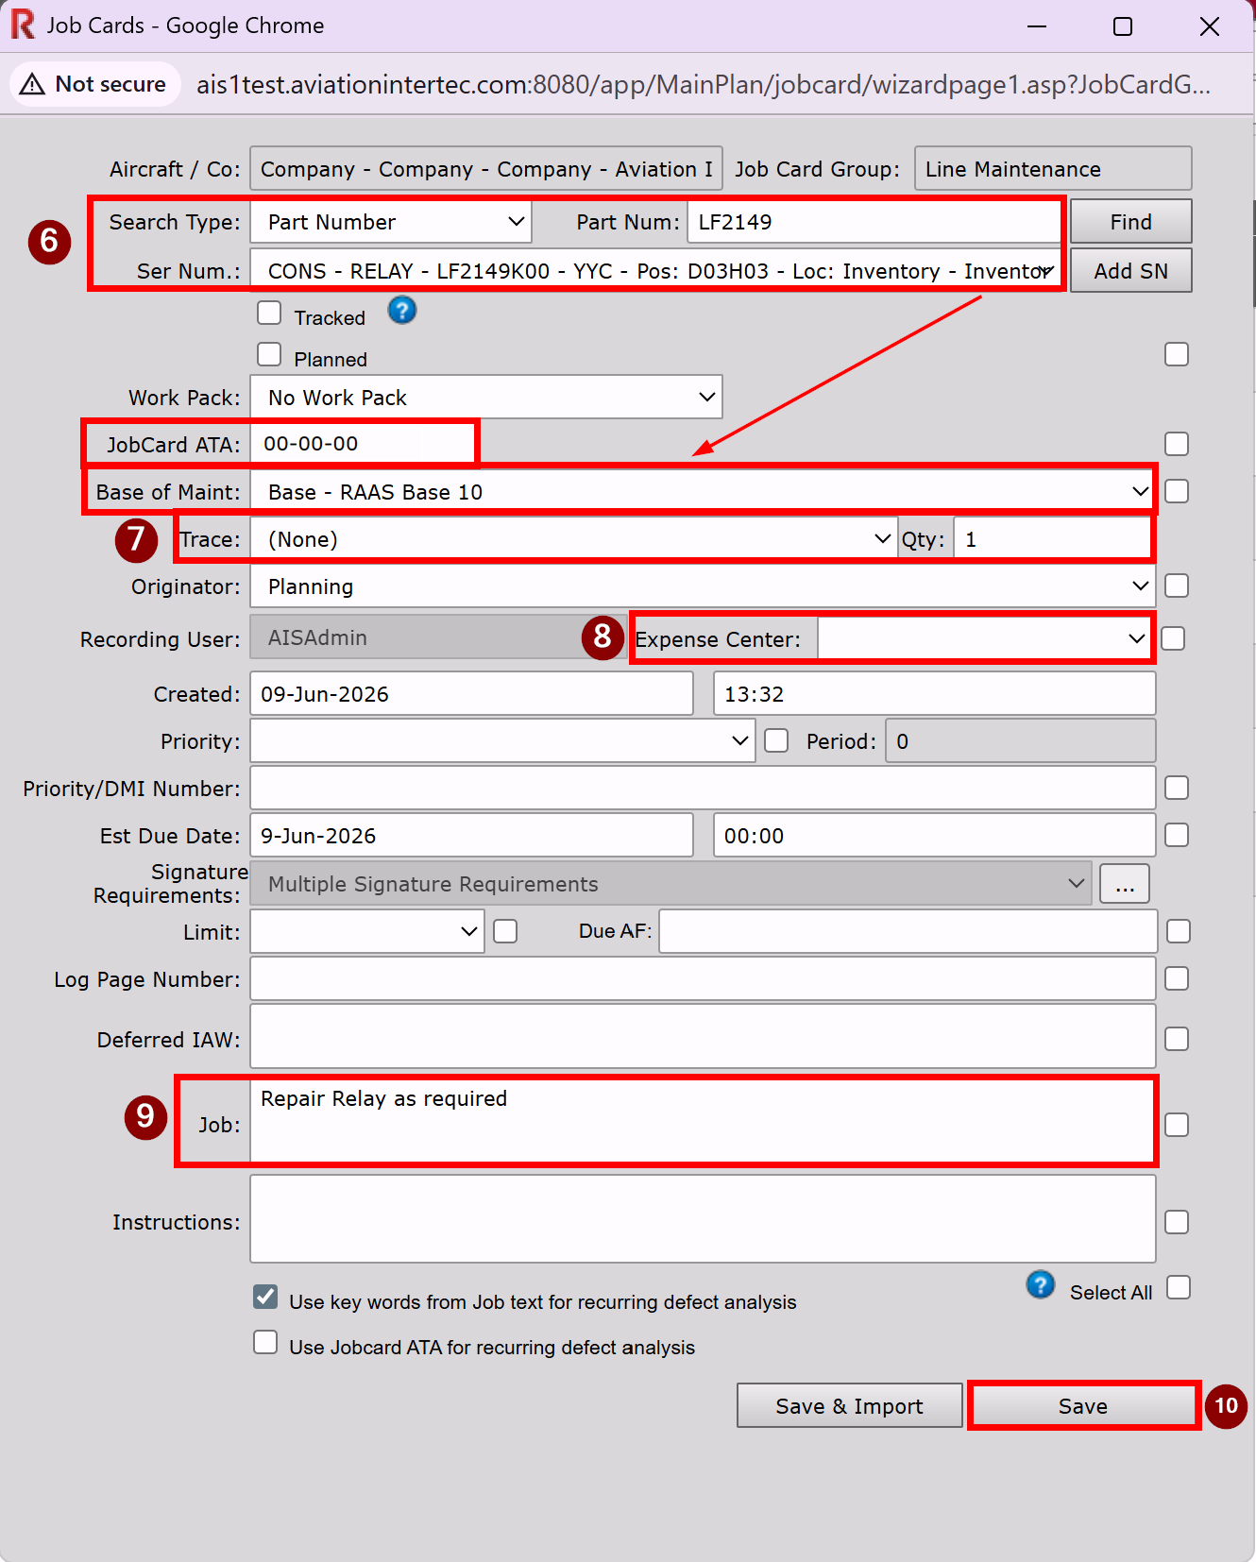The height and width of the screenshot is (1562, 1256).
Task: Check the box at end of Est Due Date row
Action: 1177,835
